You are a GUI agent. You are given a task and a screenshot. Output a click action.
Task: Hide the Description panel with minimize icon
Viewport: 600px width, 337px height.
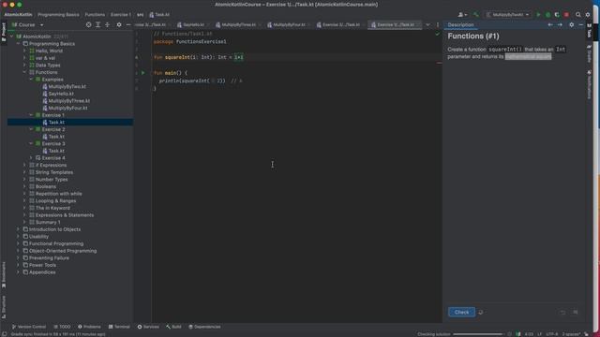[581, 25]
